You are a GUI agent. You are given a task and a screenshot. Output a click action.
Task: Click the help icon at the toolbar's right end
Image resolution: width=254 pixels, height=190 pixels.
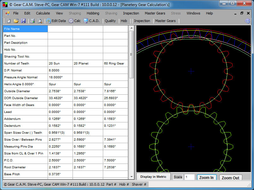pyautogui.click(x=247, y=21)
